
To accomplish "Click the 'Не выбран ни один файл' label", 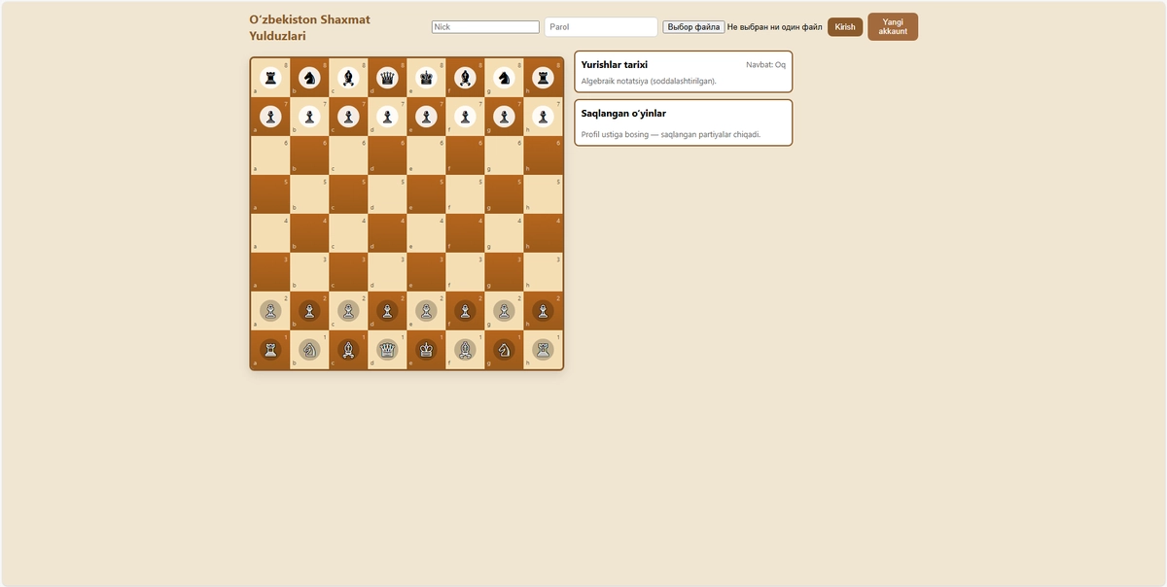I will 775,27.
